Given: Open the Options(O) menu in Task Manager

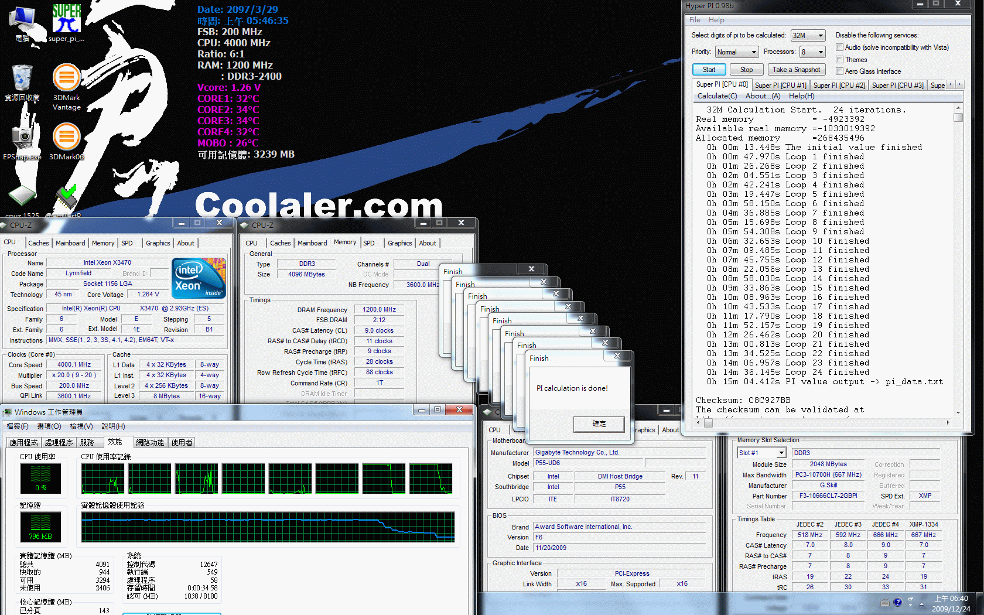Looking at the screenshot, I should click(x=49, y=426).
